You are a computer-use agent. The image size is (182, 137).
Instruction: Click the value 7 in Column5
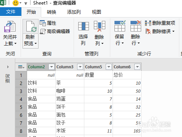point(111,99)
